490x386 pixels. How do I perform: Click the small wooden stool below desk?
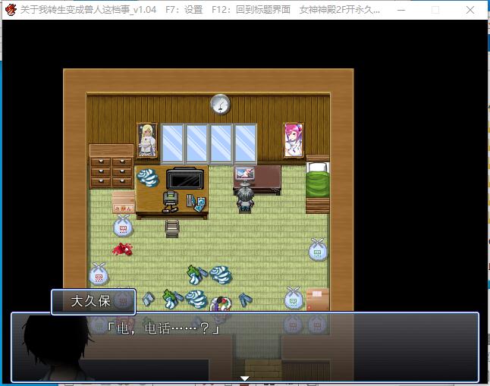tap(174, 228)
